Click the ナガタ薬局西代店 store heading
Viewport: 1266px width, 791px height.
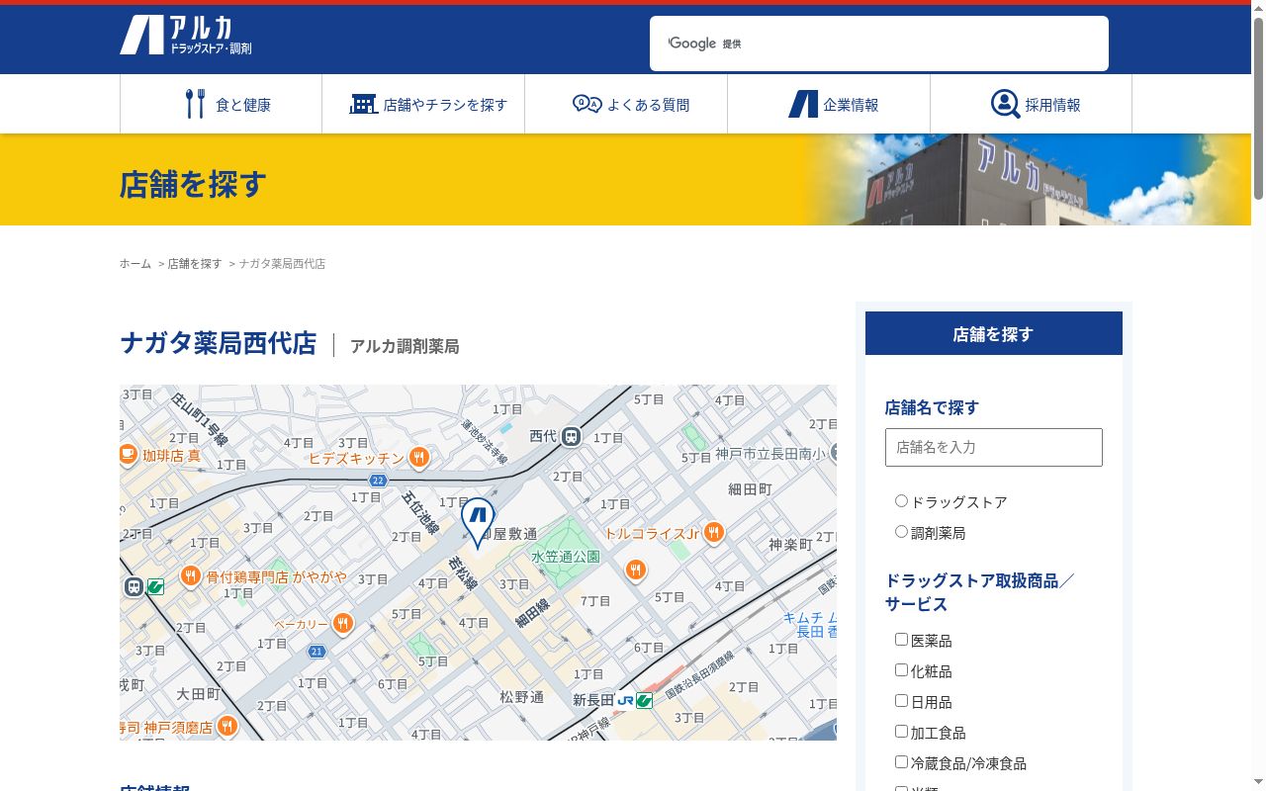[219, 343]
